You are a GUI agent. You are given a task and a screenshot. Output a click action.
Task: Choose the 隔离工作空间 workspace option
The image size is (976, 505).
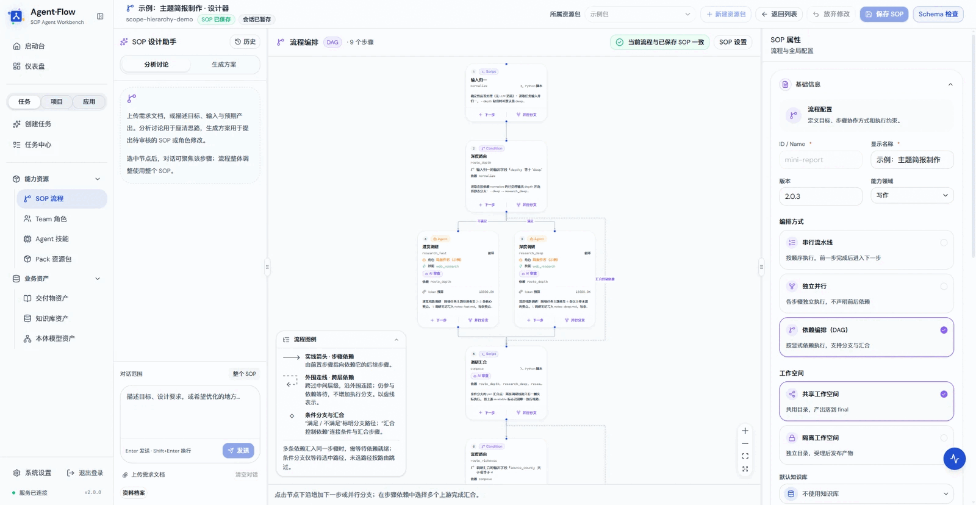(866, 445)
